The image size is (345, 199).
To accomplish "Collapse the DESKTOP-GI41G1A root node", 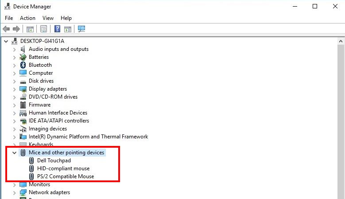I will [6, 41].
